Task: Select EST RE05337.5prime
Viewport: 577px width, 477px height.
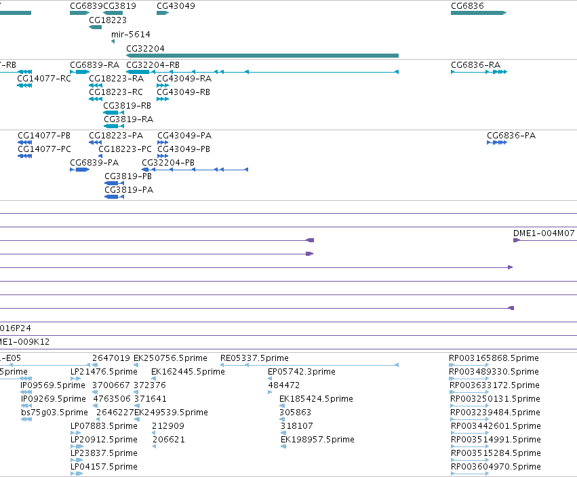Action: (255, 358)
